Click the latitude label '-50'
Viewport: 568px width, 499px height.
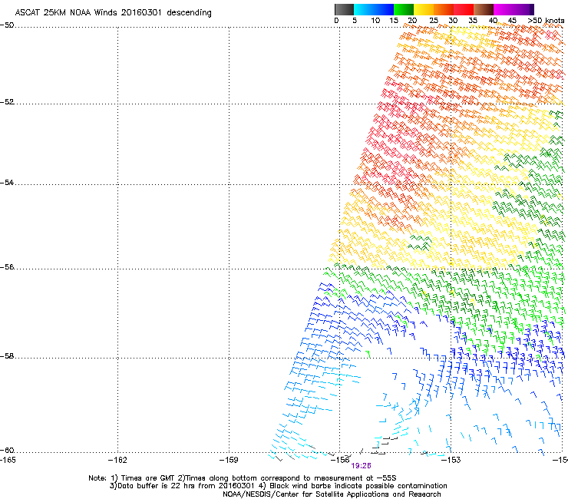[x=7, y=25]
